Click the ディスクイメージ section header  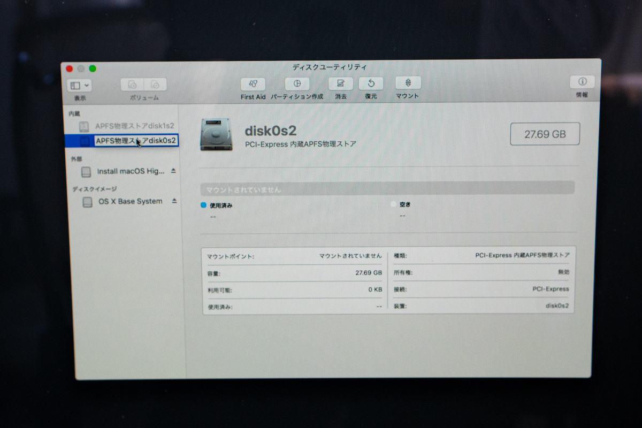point(94,189)
